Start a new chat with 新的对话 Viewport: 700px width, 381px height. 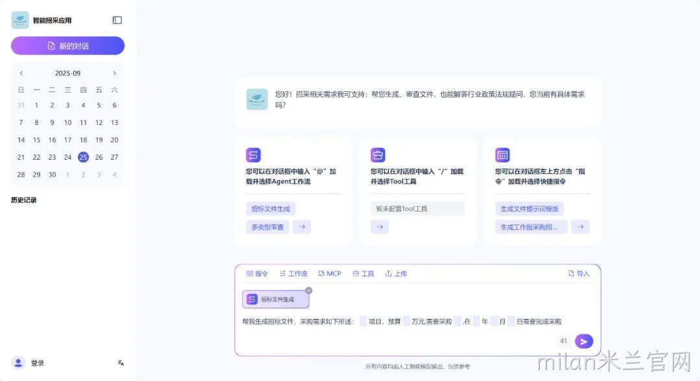coord(68,46)
